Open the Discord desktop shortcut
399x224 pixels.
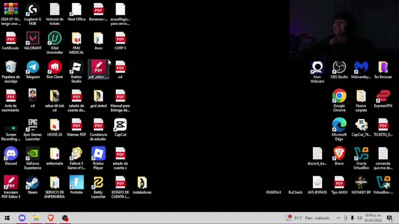pyautogui.click(x=11, y=156)
